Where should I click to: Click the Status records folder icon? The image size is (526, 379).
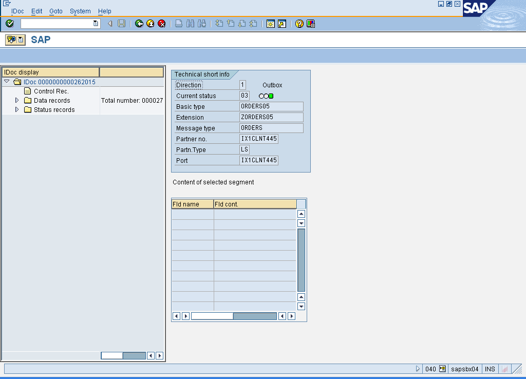(28, 110)
